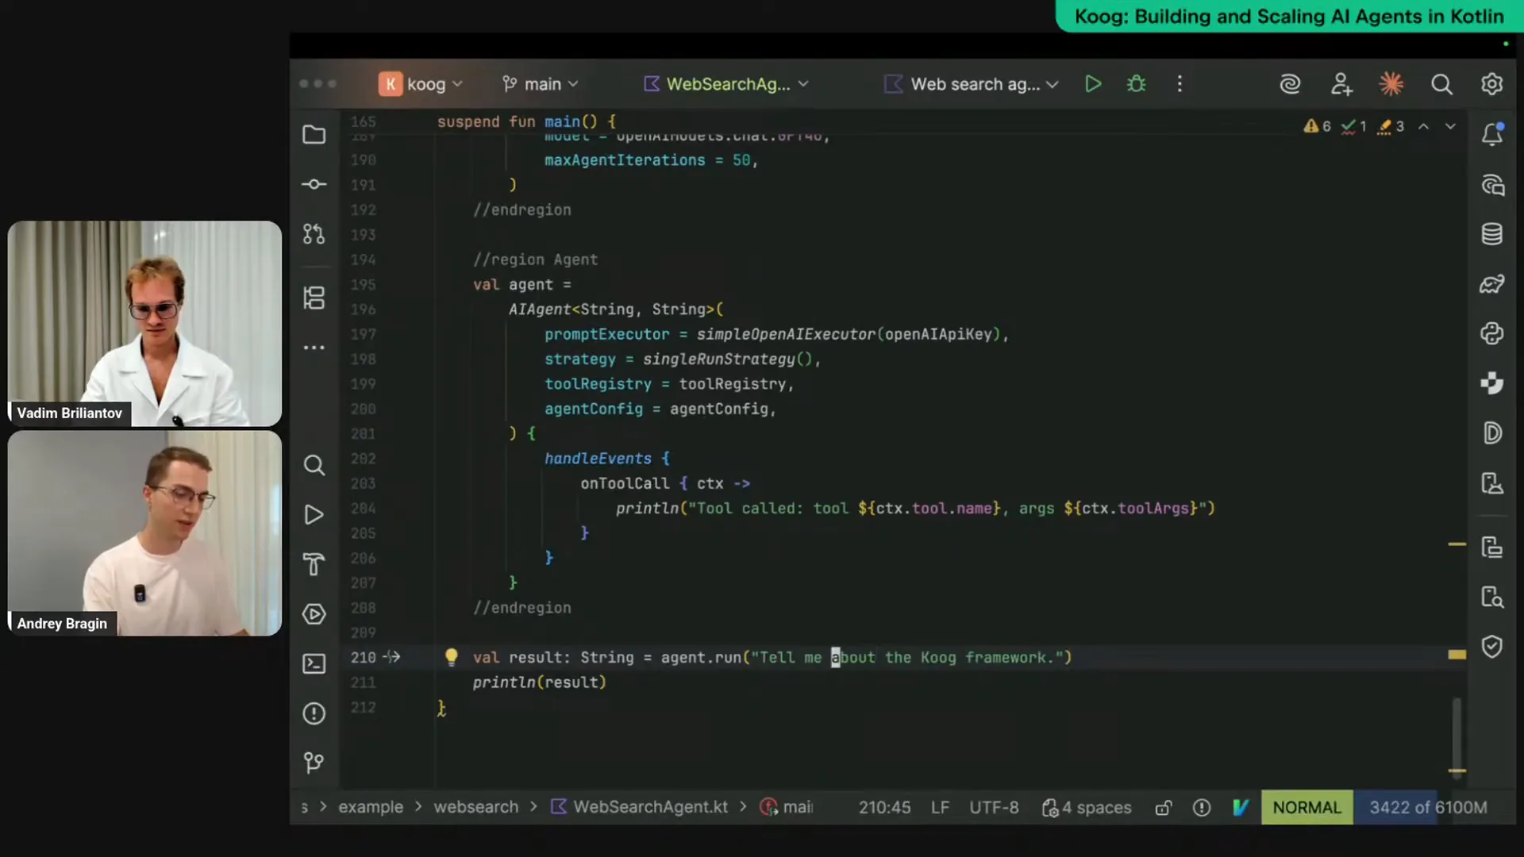Viewport: 1524px width, 857px height.
Task: Click the typos count indicator showing 3
Action: click(1391, 126)
